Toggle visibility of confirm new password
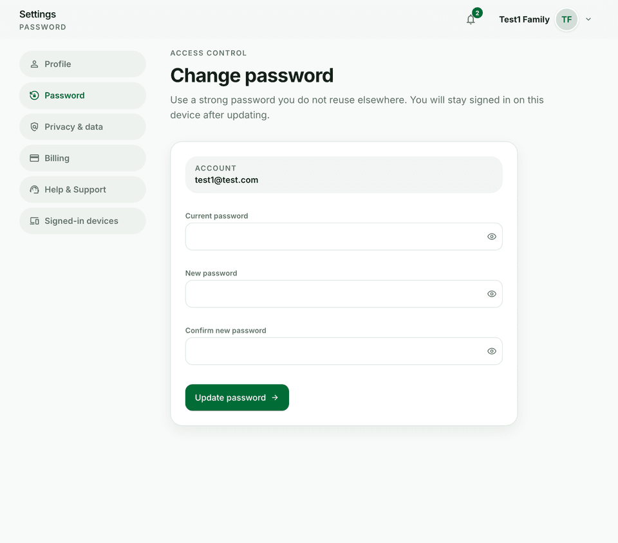This screenshot has height=543, width=618. [491, 351]
